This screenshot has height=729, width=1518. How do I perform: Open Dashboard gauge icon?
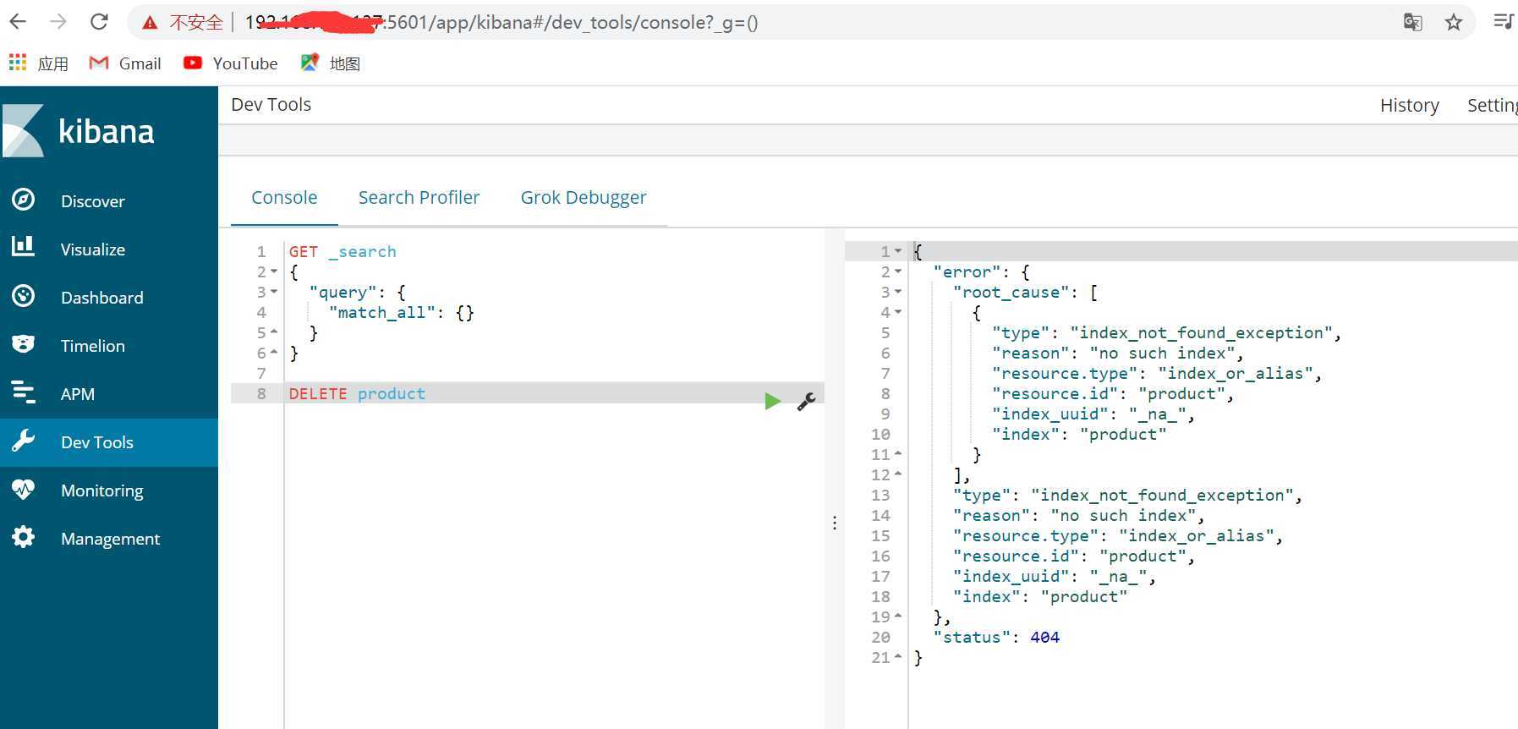24,296
